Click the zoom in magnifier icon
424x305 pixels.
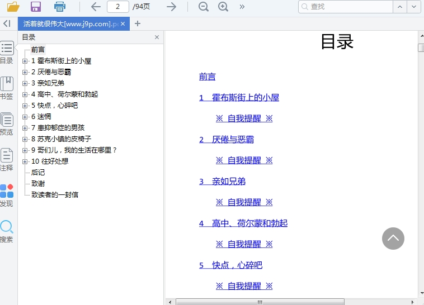(x=223, y=7)
